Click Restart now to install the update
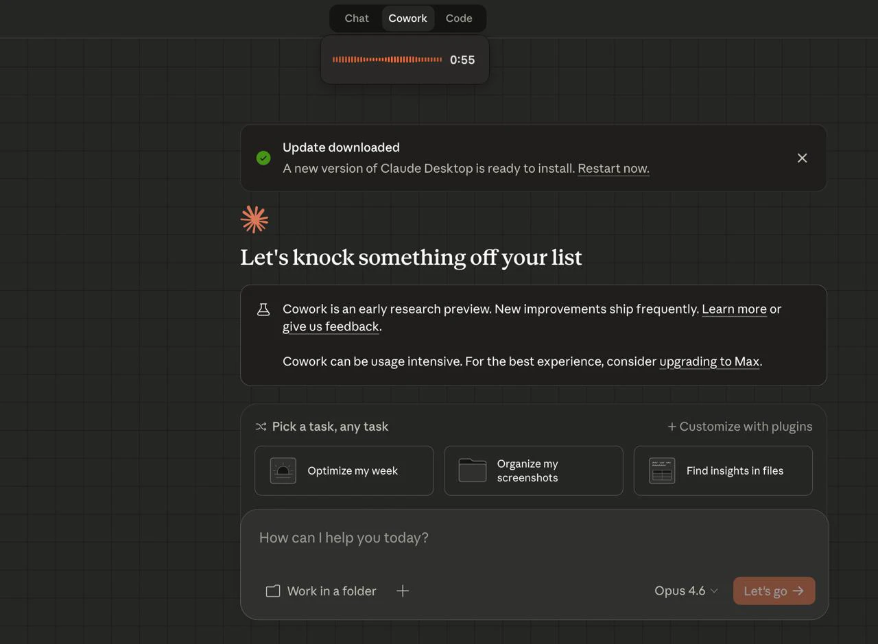 click(612, 168)
